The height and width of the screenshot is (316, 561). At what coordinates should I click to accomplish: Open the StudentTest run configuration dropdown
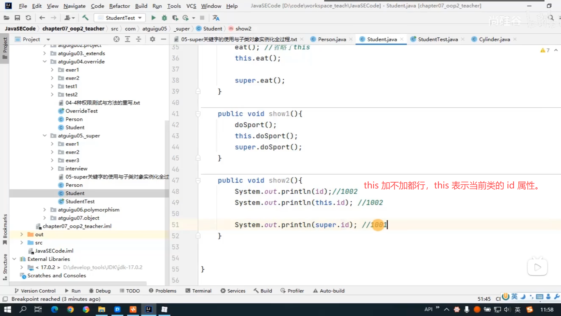(120, 18)
